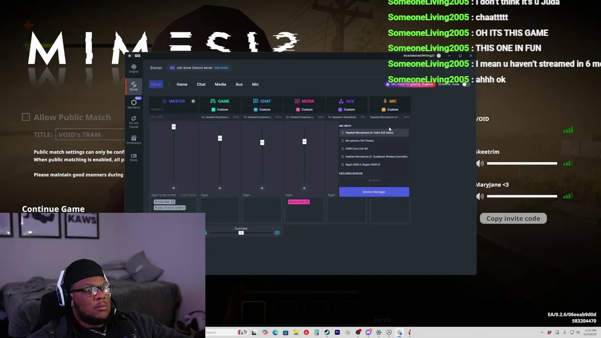Click the Media channel play icon
Image resolution: width=601 pixels, height=338 pixels.
(x=297, y=101)
